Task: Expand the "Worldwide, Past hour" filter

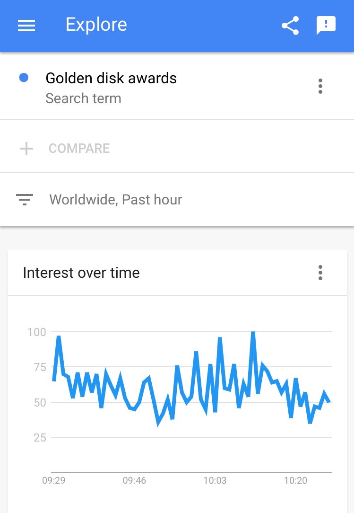Action: (116, 200)
